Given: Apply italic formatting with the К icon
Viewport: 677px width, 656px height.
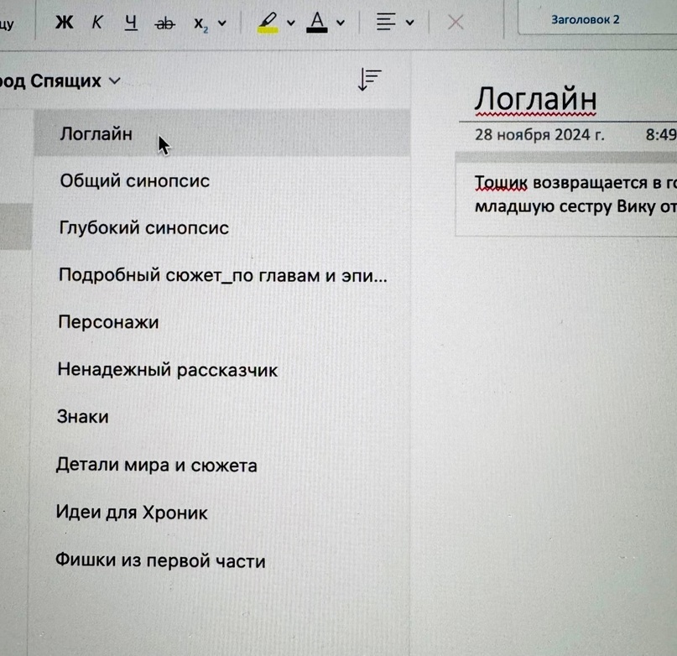Looking at the screenshot, I should [96, 22].
